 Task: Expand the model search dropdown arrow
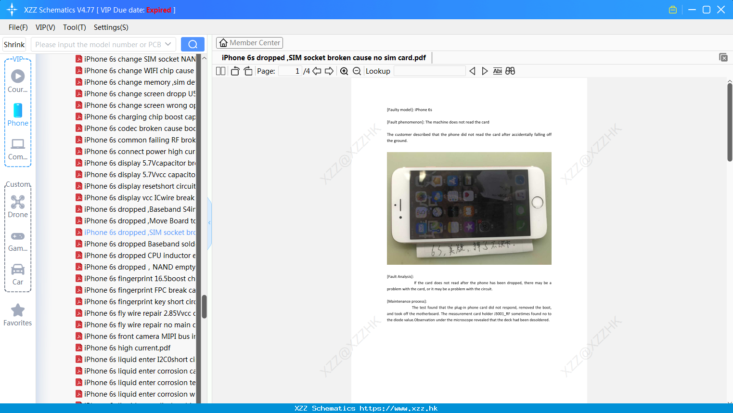click(x=168, y=44)
